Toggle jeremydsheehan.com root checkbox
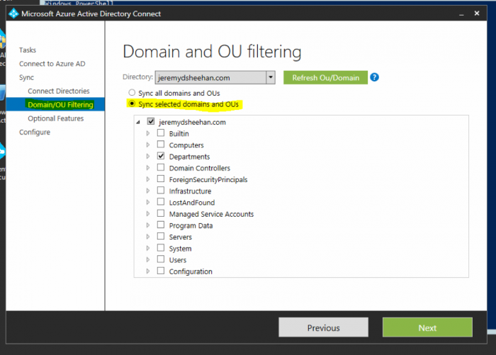 pyautogui.click(x=151, y=121)
